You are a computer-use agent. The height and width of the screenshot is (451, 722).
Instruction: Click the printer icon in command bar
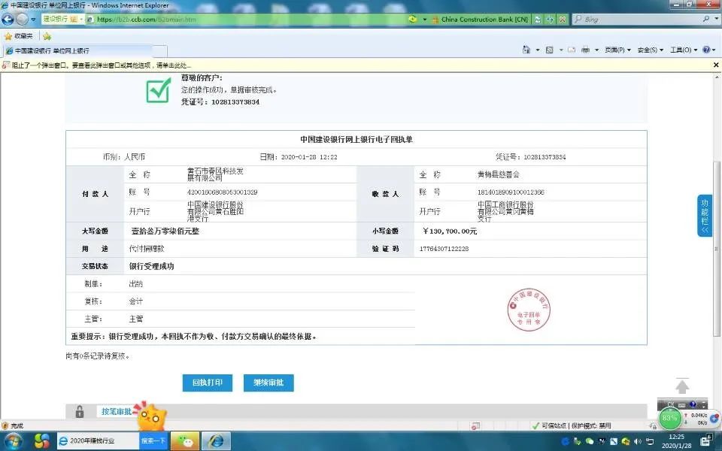pyautogui.click(x=585, y=50)
